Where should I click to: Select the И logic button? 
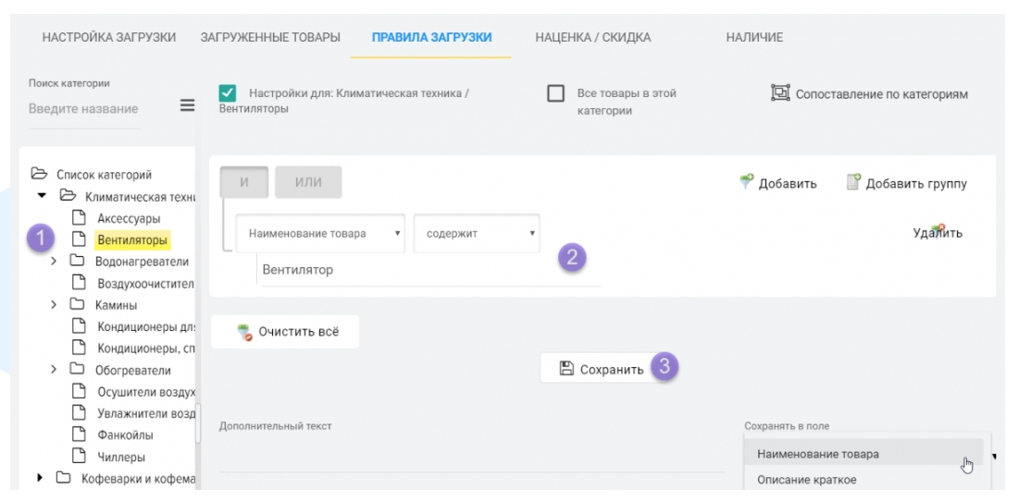pyautogui.click(x=244, y=182)
